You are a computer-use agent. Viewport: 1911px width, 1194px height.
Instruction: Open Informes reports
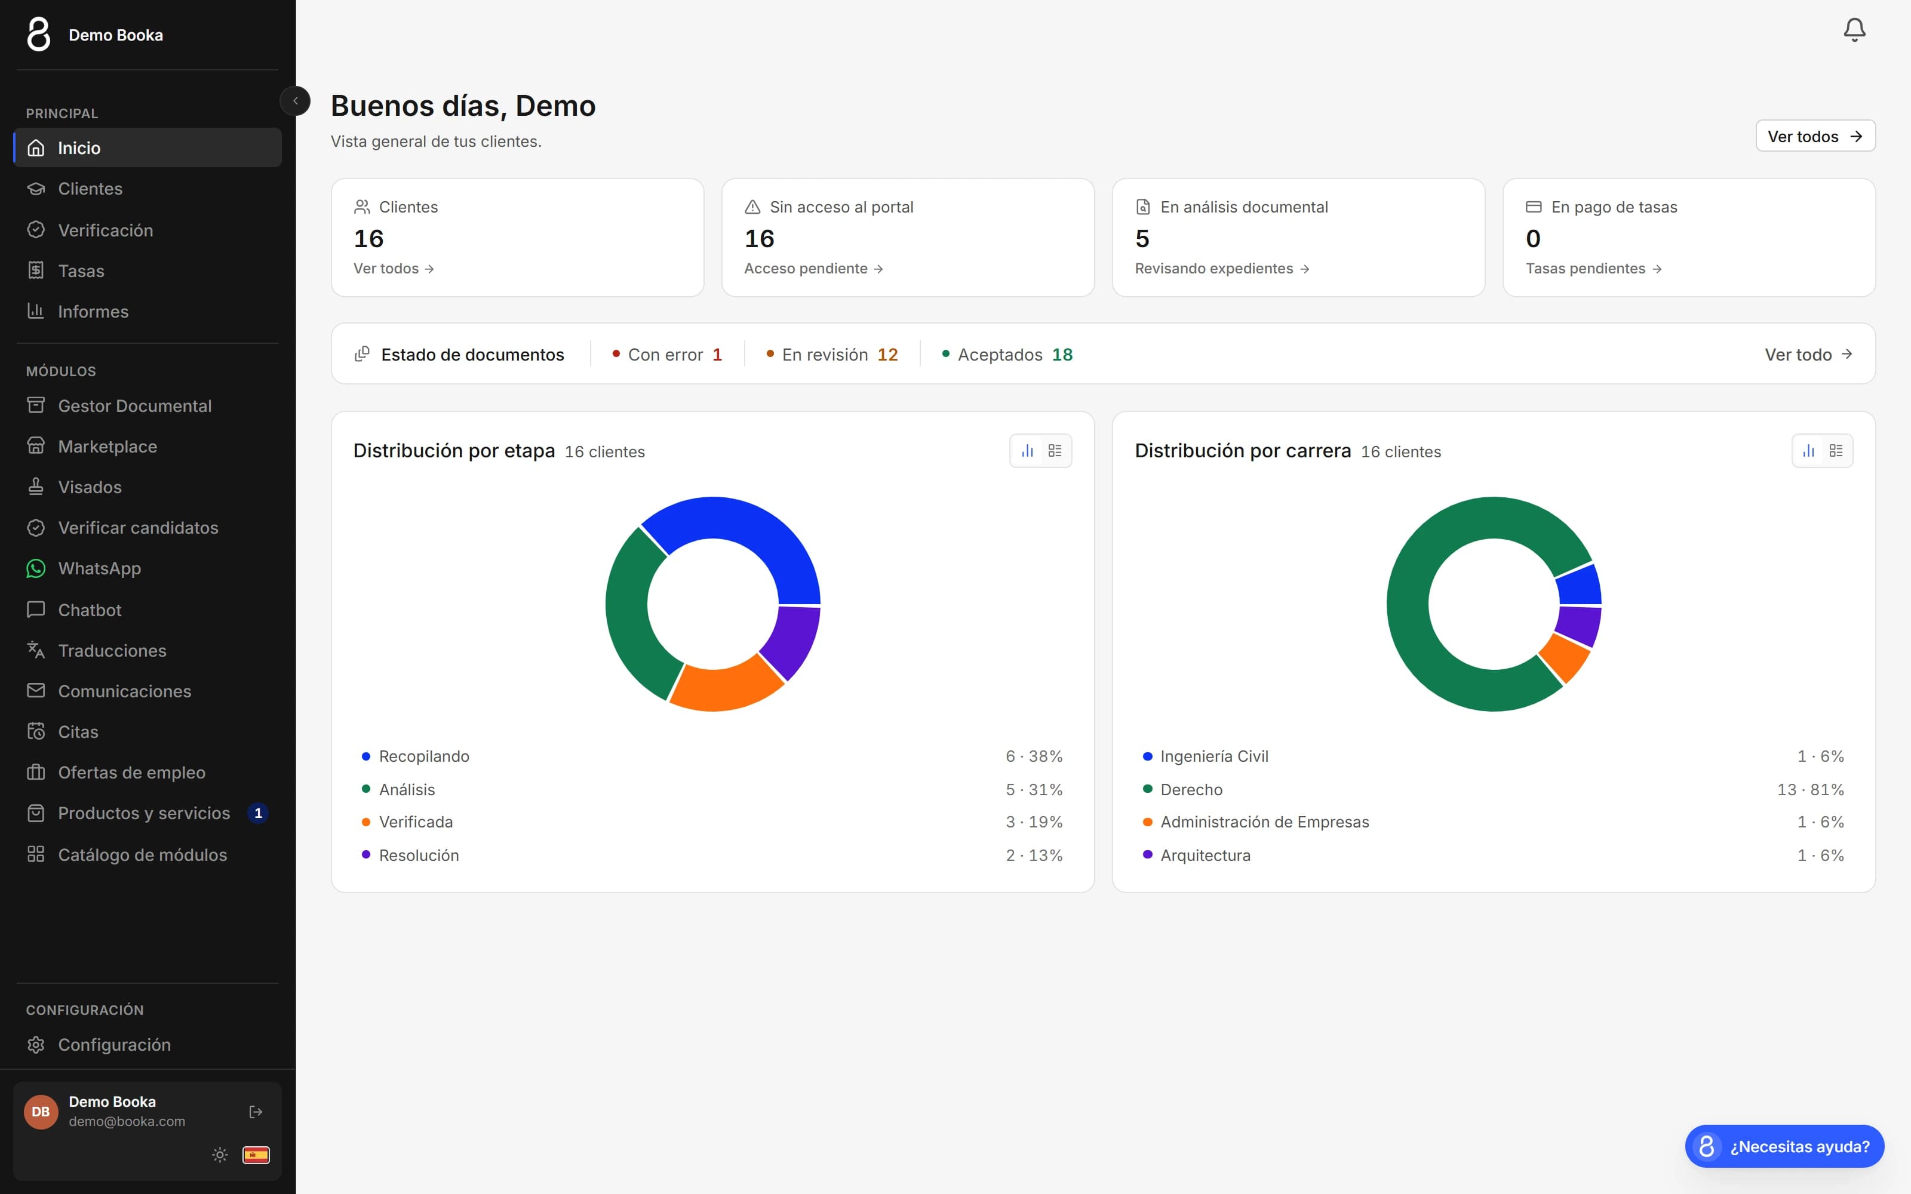(x=148, y=311)
